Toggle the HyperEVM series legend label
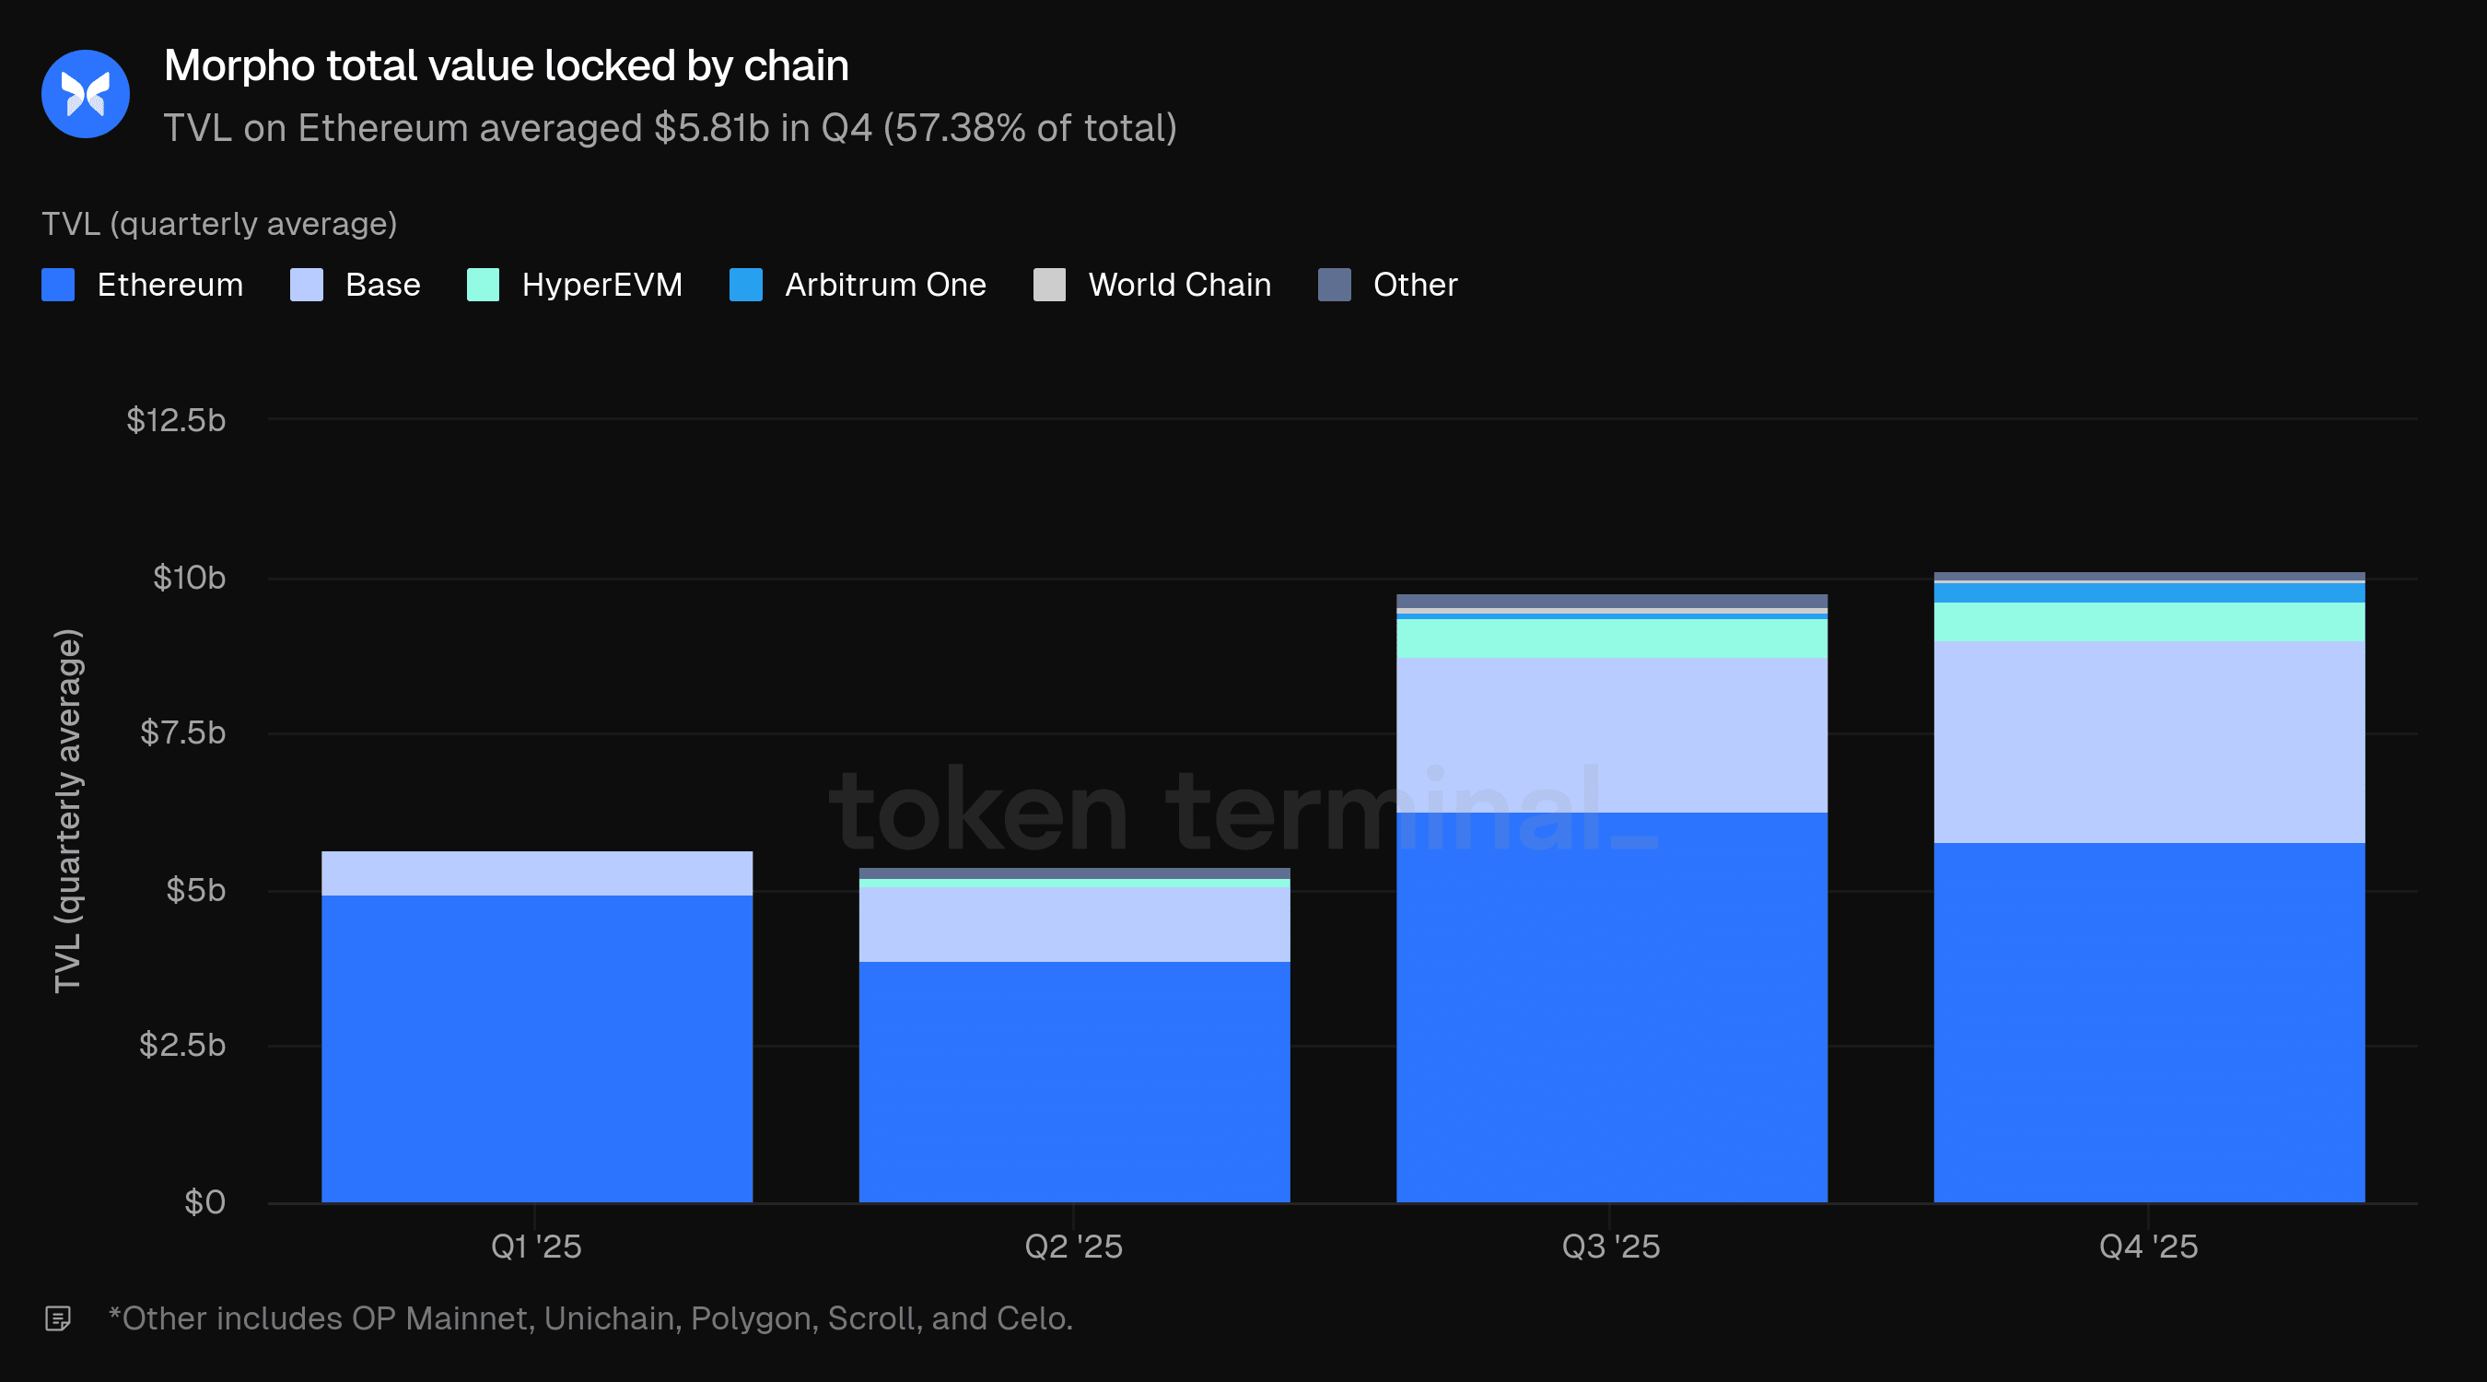Screen dimensions: 2487x1382 coord(601,285)
